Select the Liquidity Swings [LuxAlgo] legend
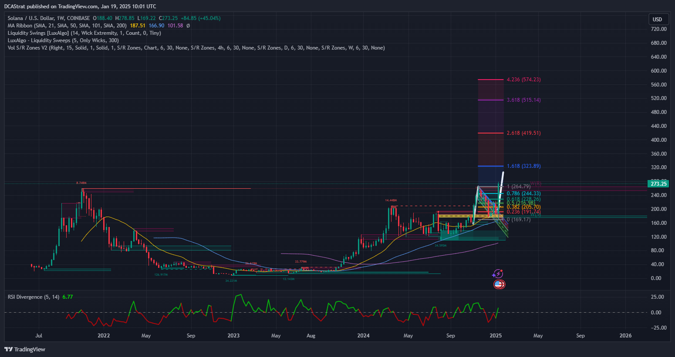Viewport: 675px width, 357px height. tap(84, 33)
